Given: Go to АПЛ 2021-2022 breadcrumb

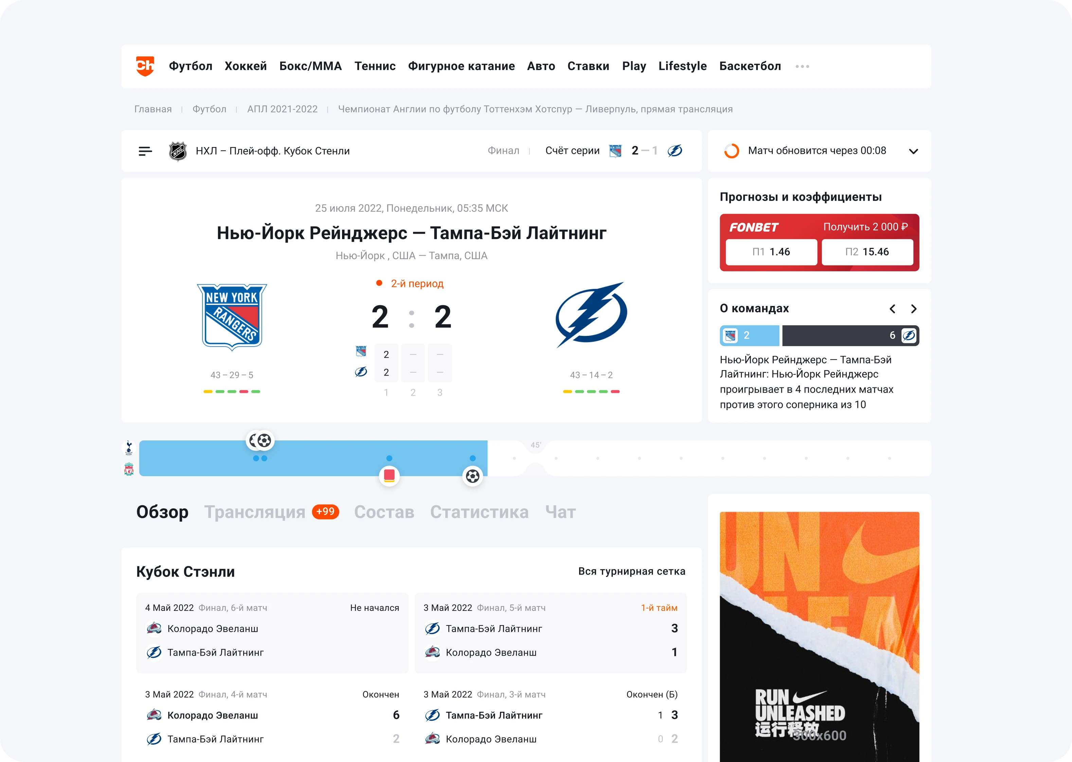Looking at the screenshot, I should [283, 109].
